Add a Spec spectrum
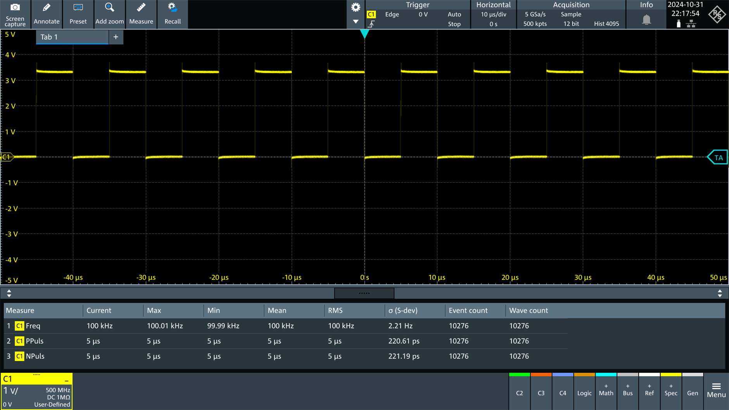The width and height of the screenshot is (729, 410). coord(671,391)
